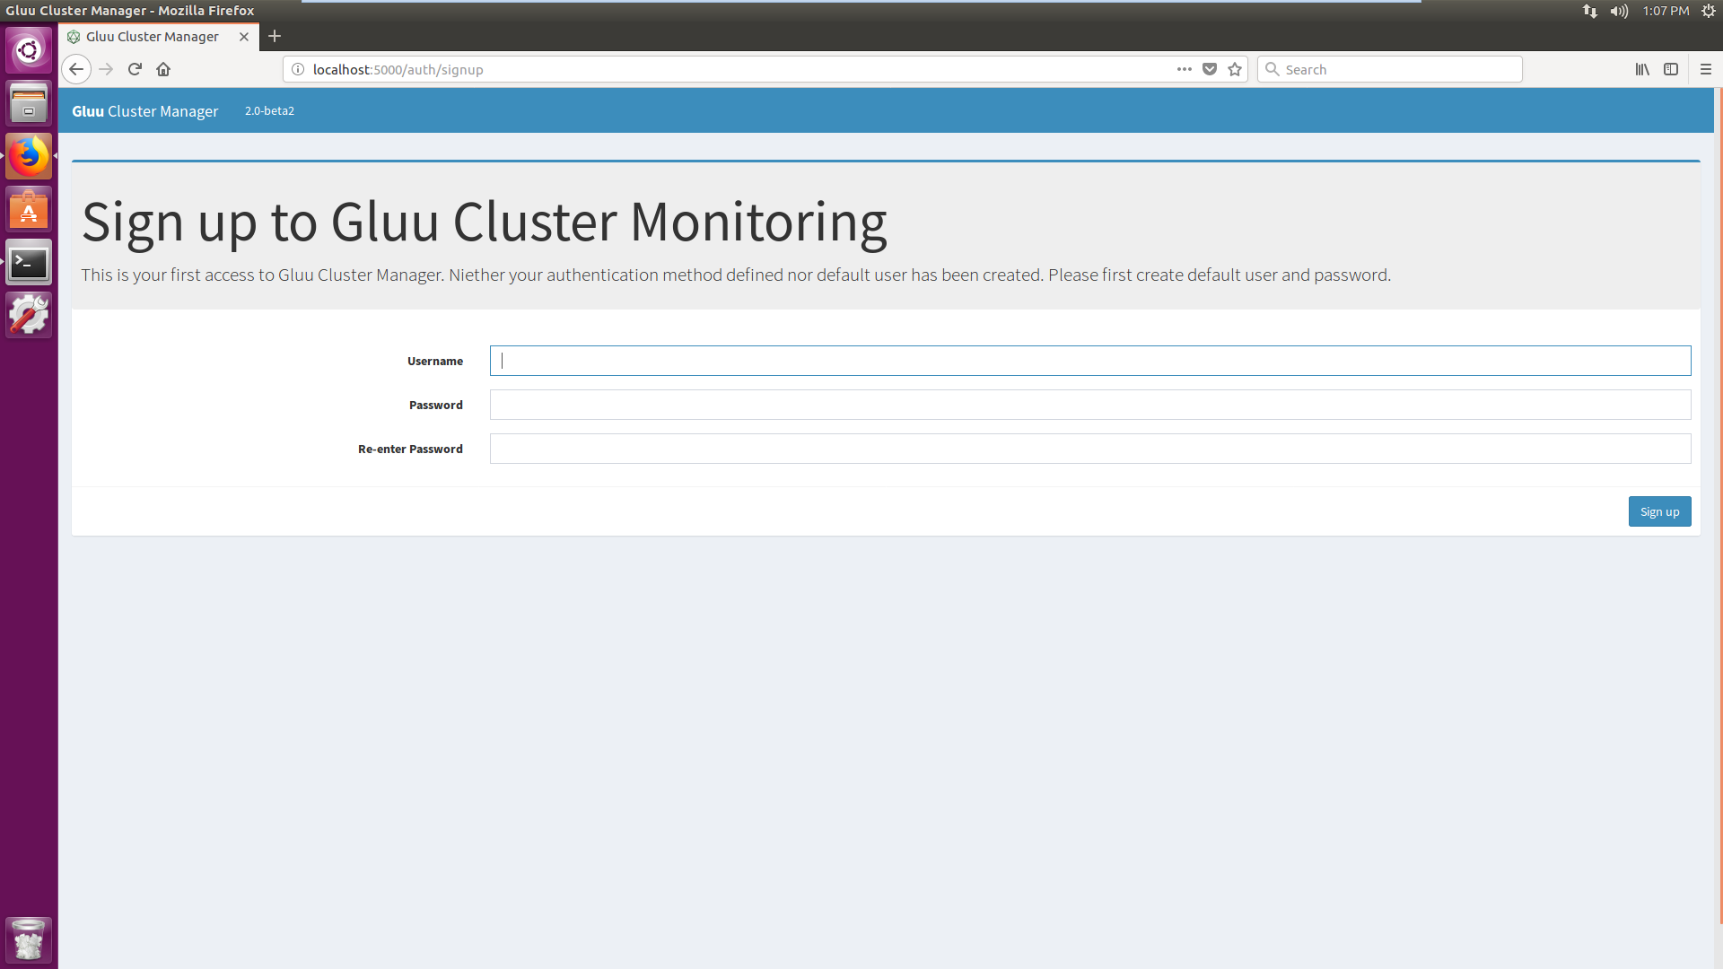Open the system session gear menu

pyautogui.click(x=1709, y=11)
